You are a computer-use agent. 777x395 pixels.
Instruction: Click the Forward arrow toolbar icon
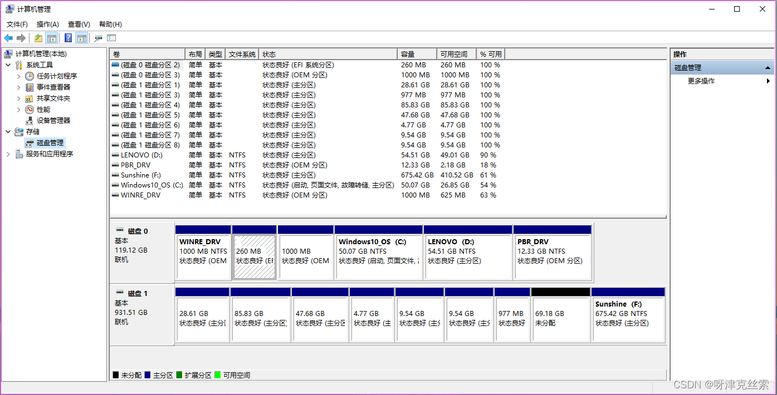pos(21,38)
